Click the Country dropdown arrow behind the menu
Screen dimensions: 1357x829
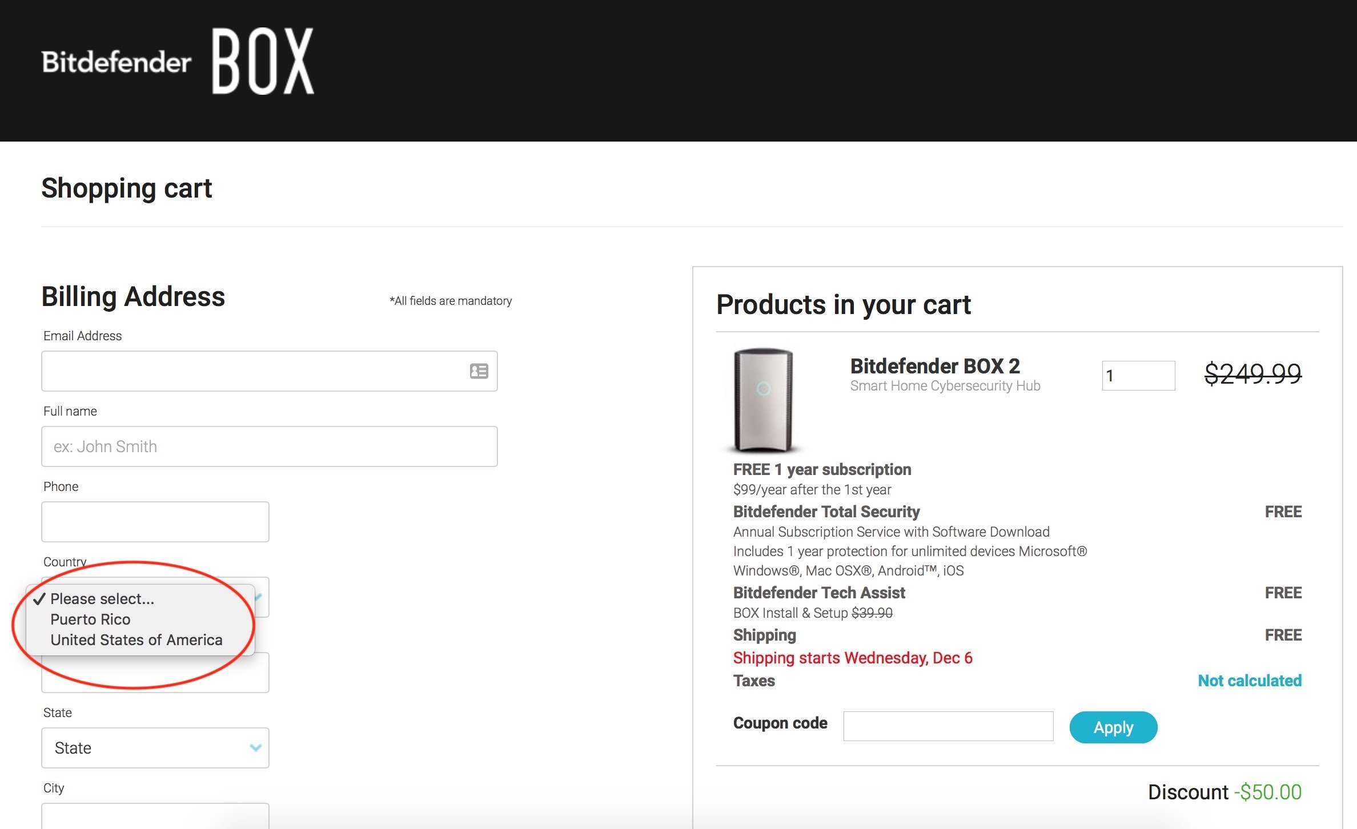[x=259, y=597]
